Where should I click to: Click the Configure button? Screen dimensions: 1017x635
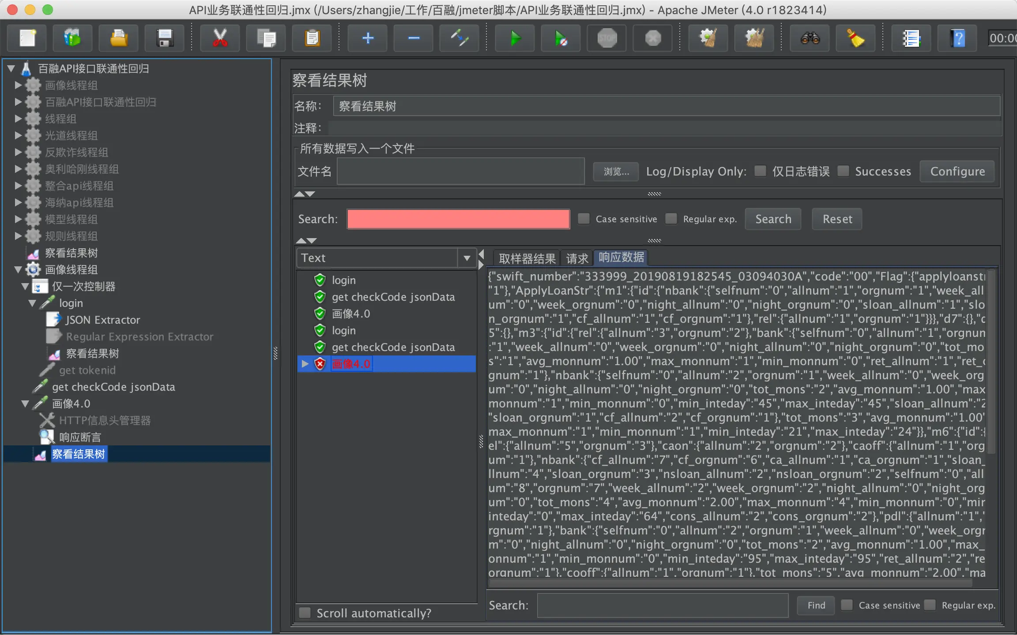(957, 171)
